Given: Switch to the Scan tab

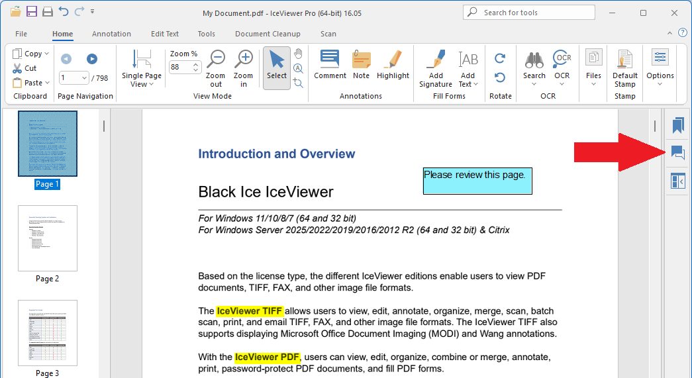Looking at the screenshot, I should tap(328, 34).
